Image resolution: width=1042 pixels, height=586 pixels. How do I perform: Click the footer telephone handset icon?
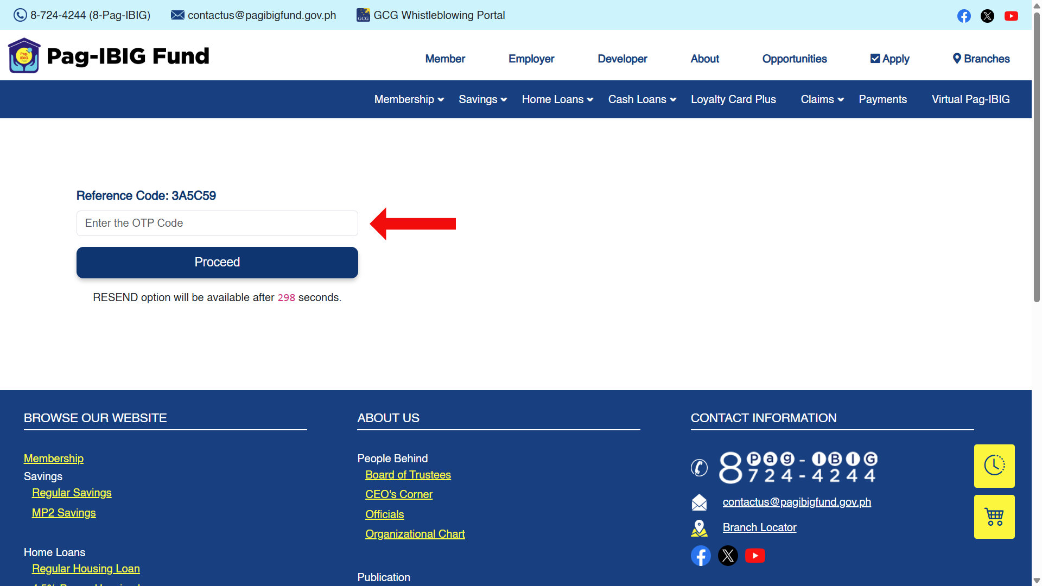[x=699, y=467]
